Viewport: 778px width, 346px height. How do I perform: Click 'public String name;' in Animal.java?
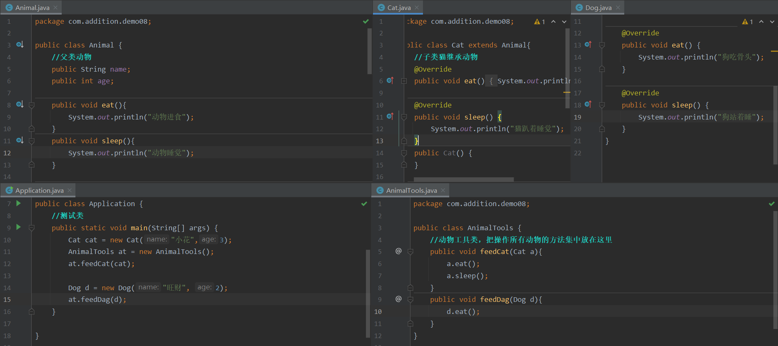(x=91, y=69)
